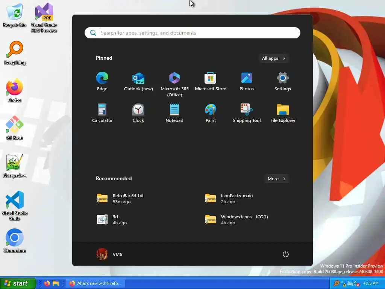This screenshot has height=289, width=385.
Task: Click the 4:35 AM taskbar clock
Action: pyautogui.click(x=371, y=283)
